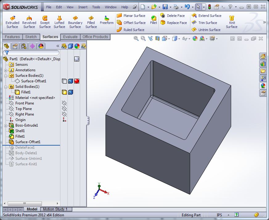The width and height of the screenshot is (269, 220).
Task: Toggle Front Plane visibility in display pane
Action: [64, 103]
